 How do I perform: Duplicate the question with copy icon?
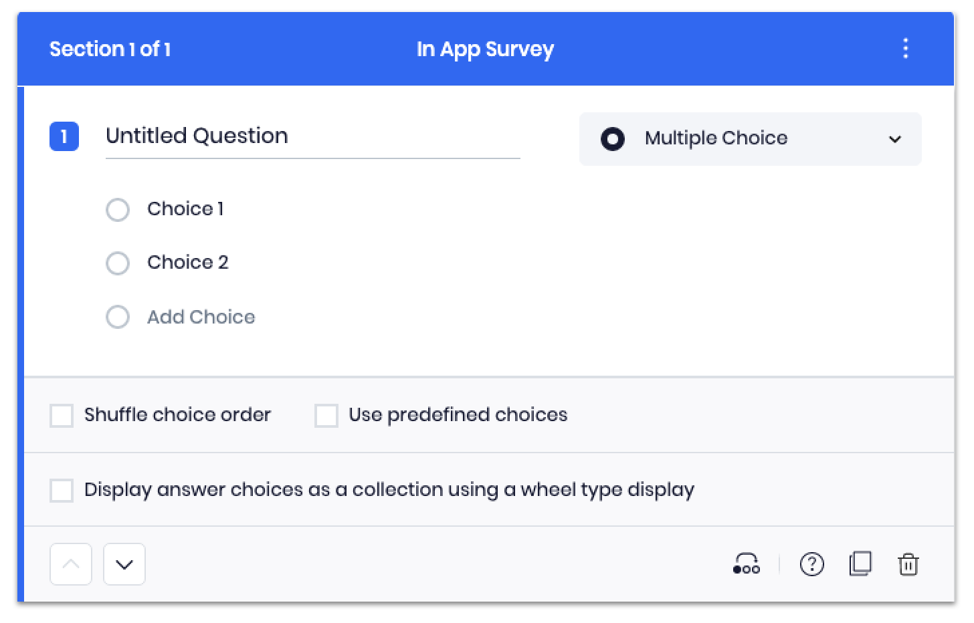pos(860,564)
